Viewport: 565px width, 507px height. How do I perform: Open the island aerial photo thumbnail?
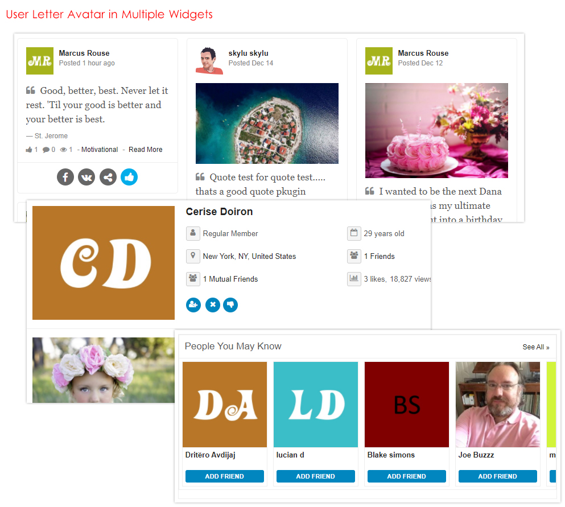[267, 123]
